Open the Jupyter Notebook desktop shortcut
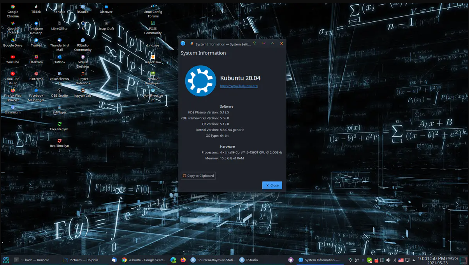The image size is (469, 265). 83,78
